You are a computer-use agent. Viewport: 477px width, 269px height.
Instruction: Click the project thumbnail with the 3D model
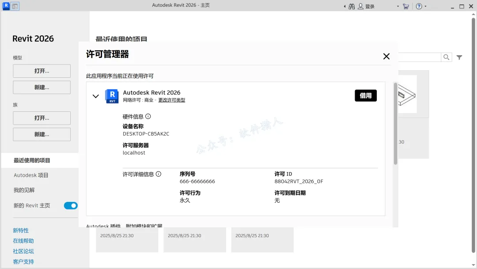407,95
